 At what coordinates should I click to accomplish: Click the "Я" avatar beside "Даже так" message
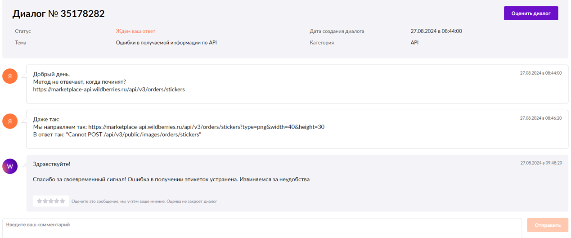[x=10, y=121]
